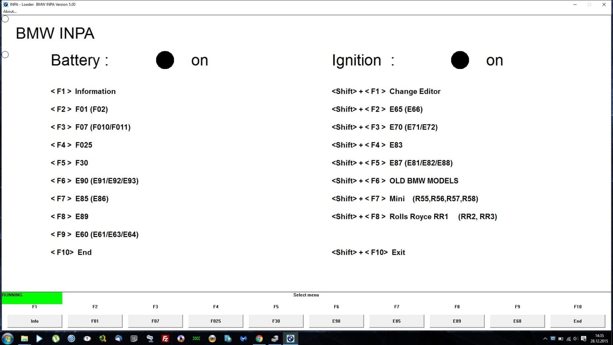Click the Info button for F1
This screenshot has height=345, width=613.
[x=35, y=321]
